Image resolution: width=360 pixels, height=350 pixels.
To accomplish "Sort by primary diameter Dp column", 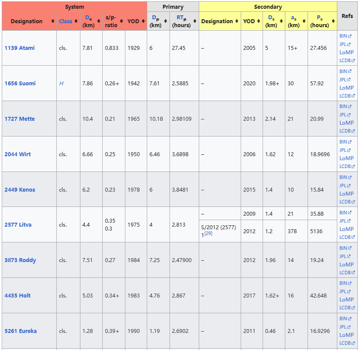I will [166, 21].
